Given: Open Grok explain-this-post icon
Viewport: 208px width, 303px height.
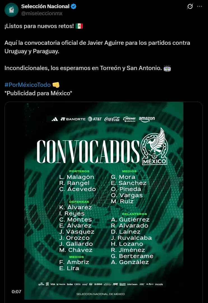Looking at the screenshot, I should click(190, 6).
